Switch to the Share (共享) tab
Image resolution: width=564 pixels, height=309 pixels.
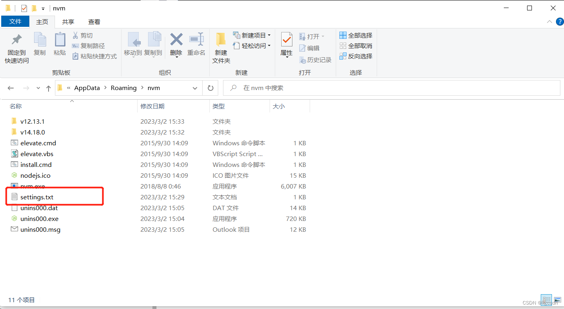tap(68, 22)
